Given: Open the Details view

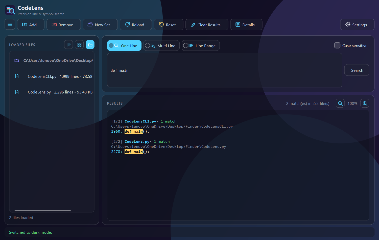Looking at the screenshot, I should [x=246, y=25].
